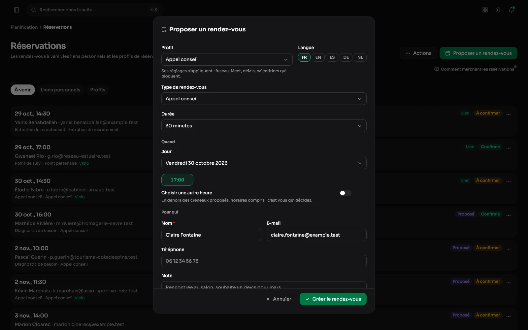The height and width of the screenshot is (330, 528).
Task: Open the Jour dropdown with Vendredi 30 octobre
Action: [x=264, y=163]
